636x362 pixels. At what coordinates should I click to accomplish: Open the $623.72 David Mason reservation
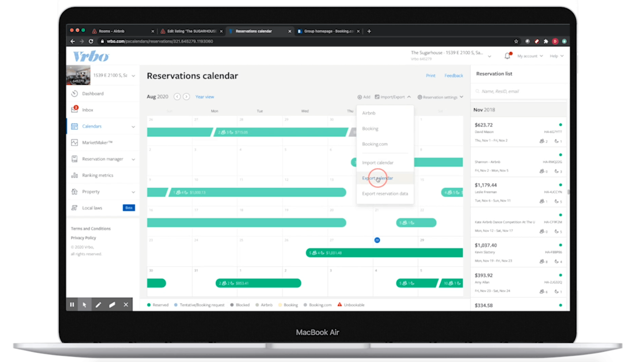click(x=518, y=132)
